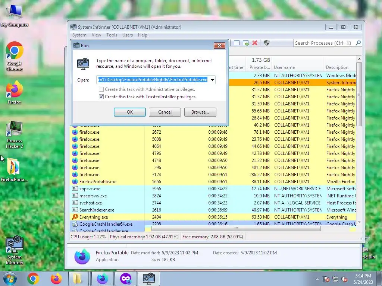The height and width of the screenshot is (286, 382).
Task: Select the firefox.exe process with PID 4064
Action: (x=213, y=146)
